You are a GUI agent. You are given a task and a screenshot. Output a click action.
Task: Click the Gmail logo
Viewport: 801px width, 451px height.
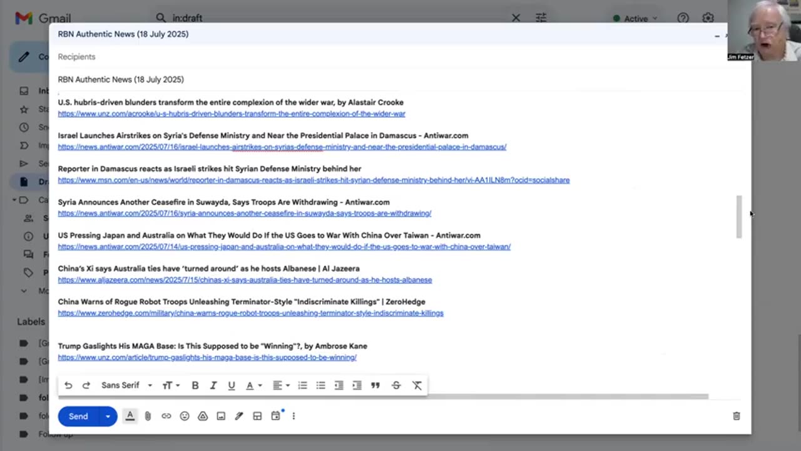(43, 18)
